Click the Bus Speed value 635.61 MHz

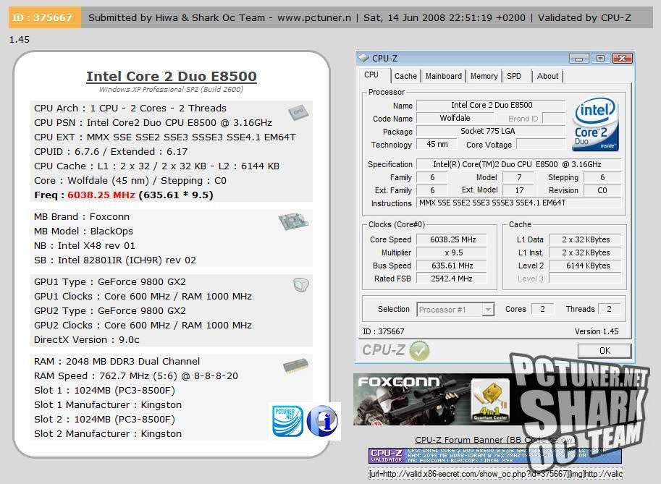pyautogui.click(x=452, y=266)
